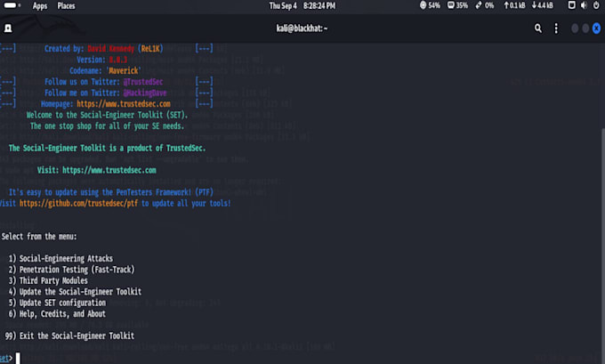This screenshot has width=605, height=364.
Task: Click 'product of TrustedSec' text line
Action: pyautogui.click(x=107, y=149)
